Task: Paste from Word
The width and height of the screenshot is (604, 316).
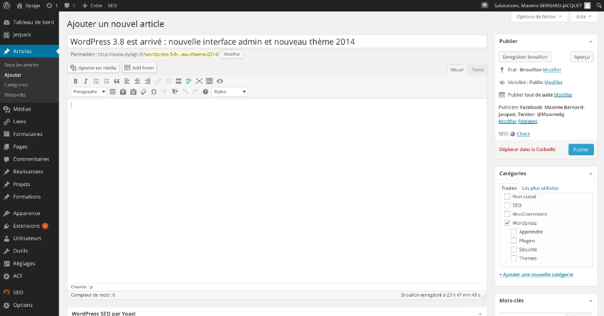Action: point(133,92)
